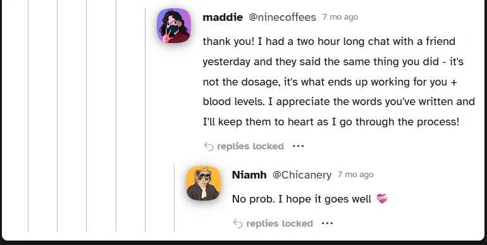Open the @ninecoffees handle link
This screenshot has height=245, width=487.
tap(282, 17)
